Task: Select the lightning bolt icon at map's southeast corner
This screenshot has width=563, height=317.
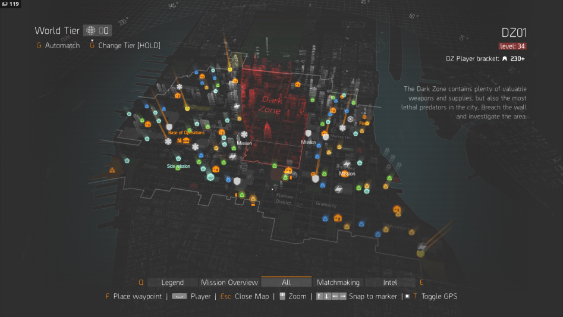Action: 422,246
